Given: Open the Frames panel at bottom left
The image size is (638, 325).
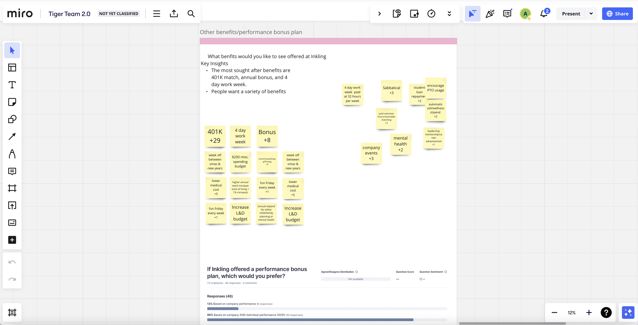Looking at the screenshot, I should click(x=12, y=313).
